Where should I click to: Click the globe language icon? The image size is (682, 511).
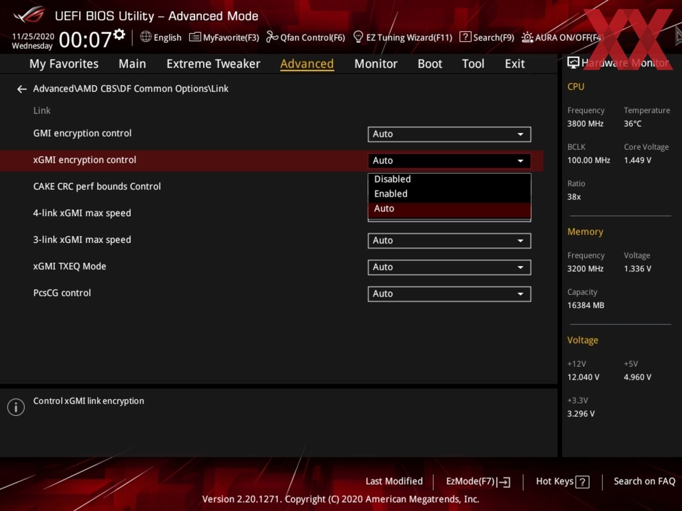(x=145, y=37)
